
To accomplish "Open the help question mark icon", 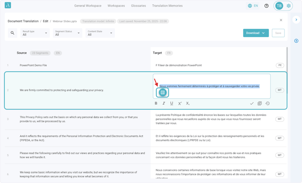I will [x=266, y=6].
